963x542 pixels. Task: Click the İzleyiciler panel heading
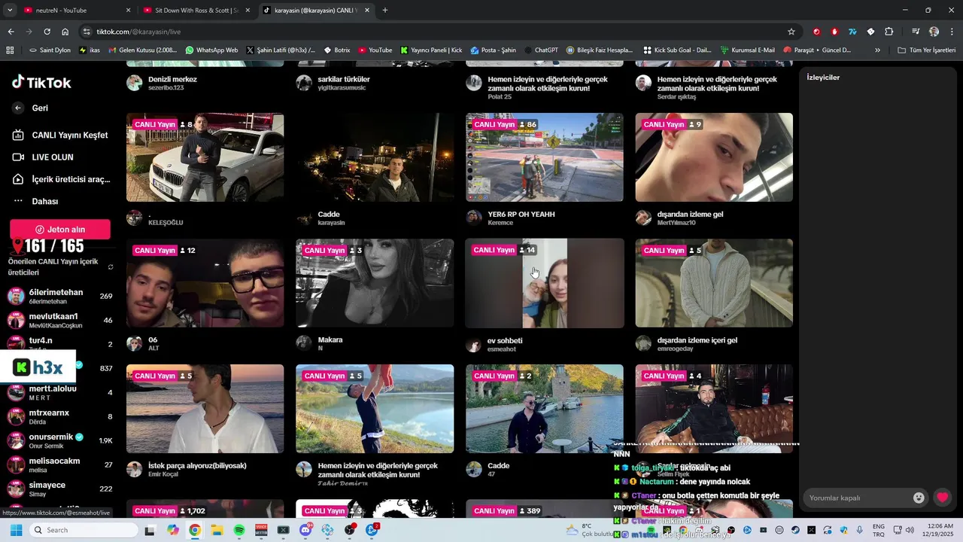click(823, 78)
